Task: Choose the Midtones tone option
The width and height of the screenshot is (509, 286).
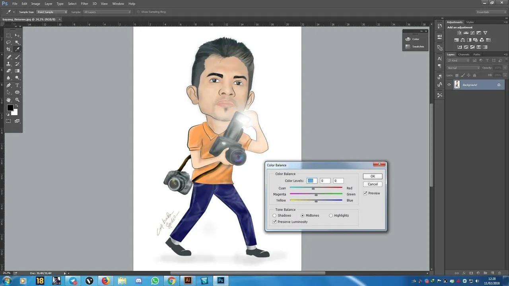Action: click(x=303, y=216)
